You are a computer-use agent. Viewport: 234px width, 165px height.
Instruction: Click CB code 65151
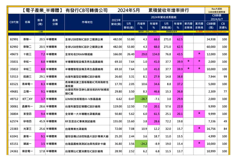pos(14,144)
